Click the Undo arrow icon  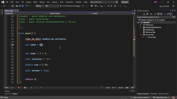click(27, 6)
